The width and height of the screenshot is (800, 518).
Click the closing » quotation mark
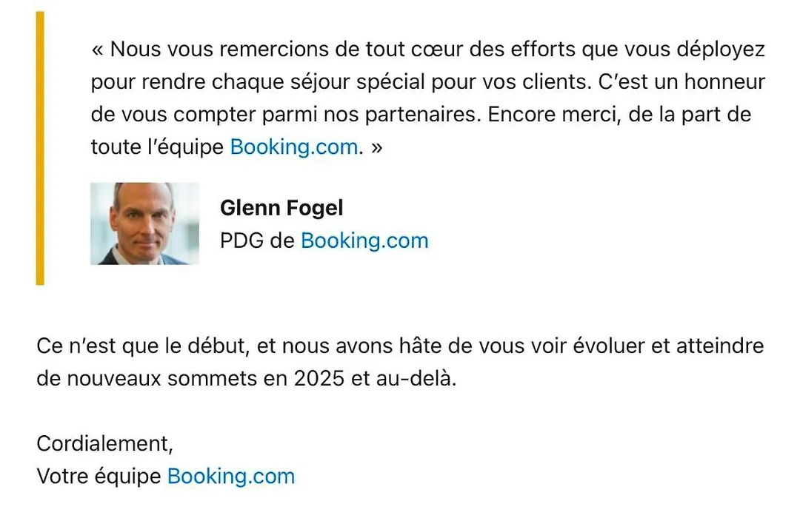tap(376, 148)
